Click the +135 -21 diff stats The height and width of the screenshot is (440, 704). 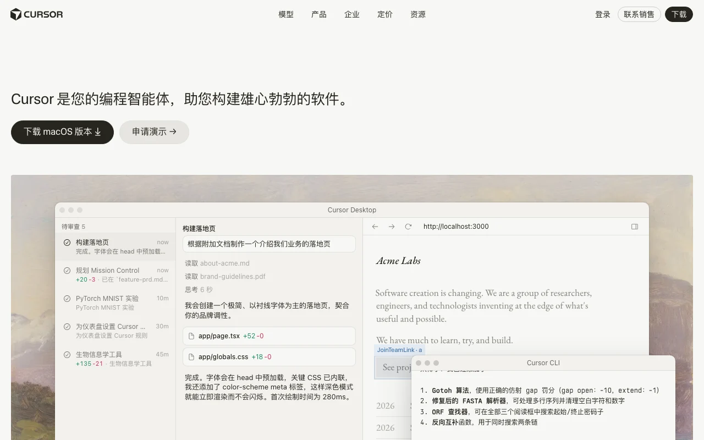90,364
